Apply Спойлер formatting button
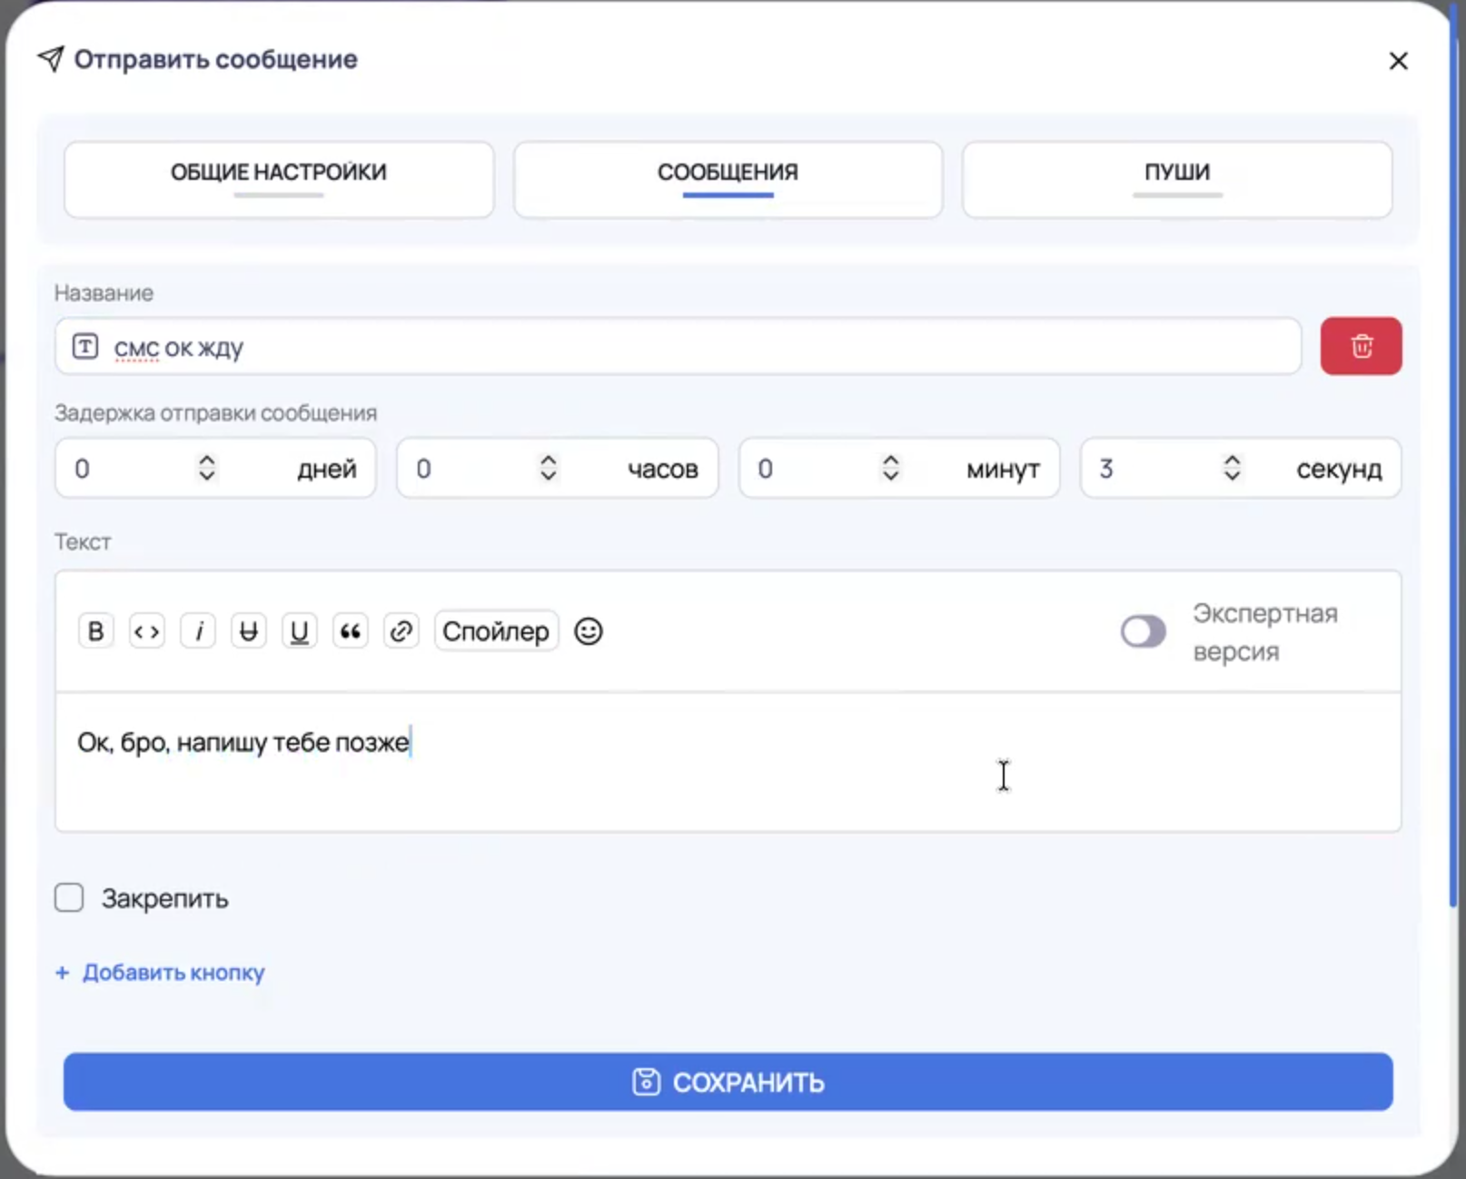The image size is (1466, 1179). (496, 631)
